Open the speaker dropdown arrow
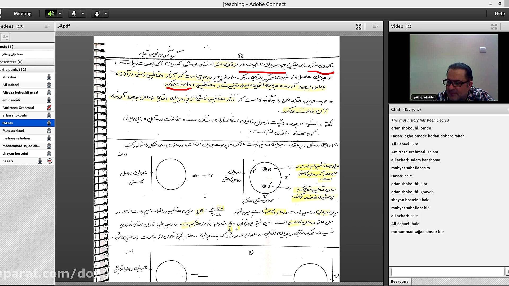Viewport: 509px width, 286px height. 60,14
